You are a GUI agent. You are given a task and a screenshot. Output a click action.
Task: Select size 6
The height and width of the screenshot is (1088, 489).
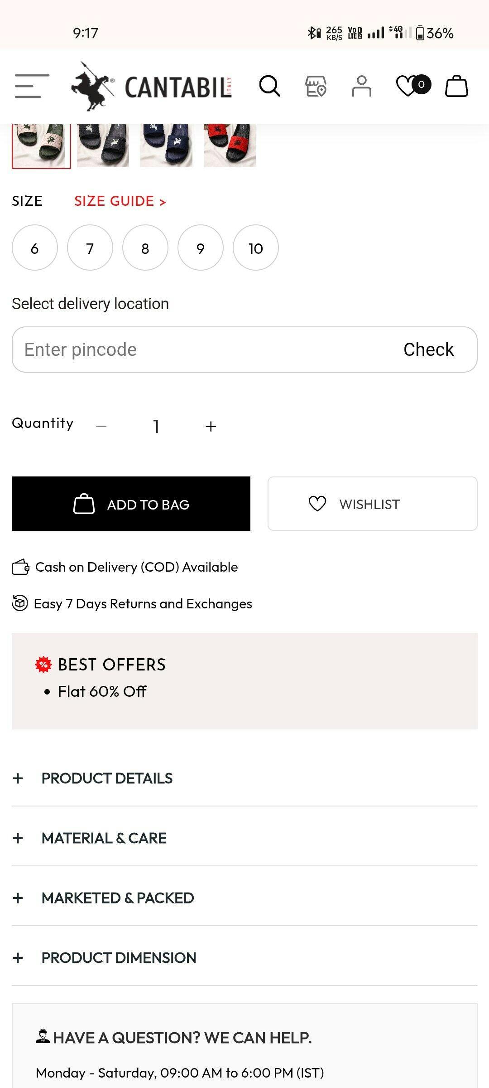coord(35,248)
